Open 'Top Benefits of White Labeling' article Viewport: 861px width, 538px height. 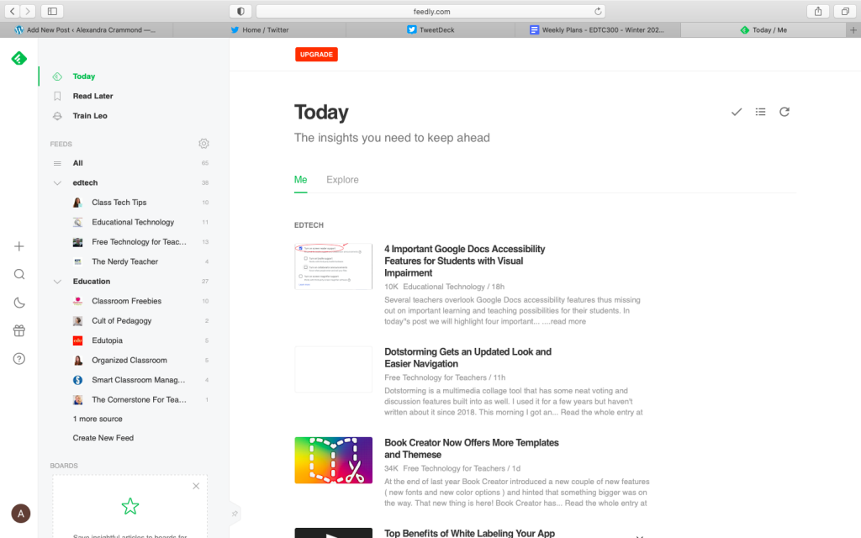pos(469,533)
